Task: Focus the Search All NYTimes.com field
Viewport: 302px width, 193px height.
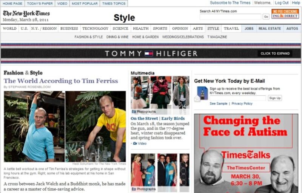Action: click(231, 17)
